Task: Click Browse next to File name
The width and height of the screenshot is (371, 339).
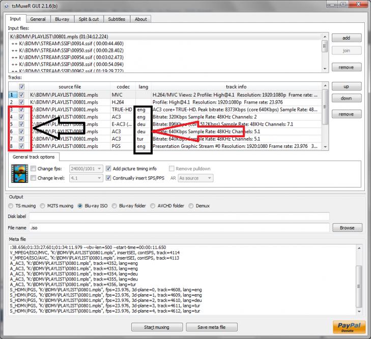Action: pos(347,228)
